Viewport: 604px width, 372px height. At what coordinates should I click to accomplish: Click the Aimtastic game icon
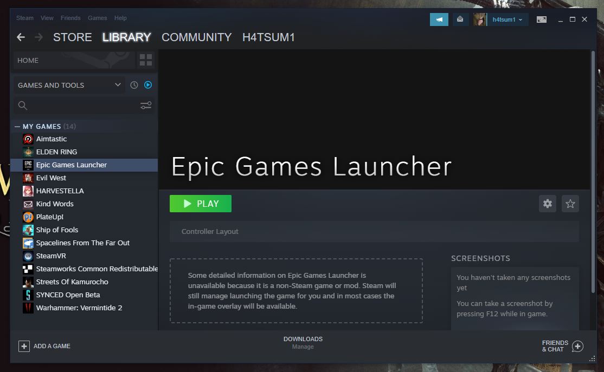(28, 139)
